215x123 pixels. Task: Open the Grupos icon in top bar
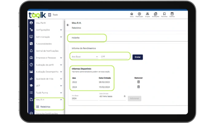point(148,14)
